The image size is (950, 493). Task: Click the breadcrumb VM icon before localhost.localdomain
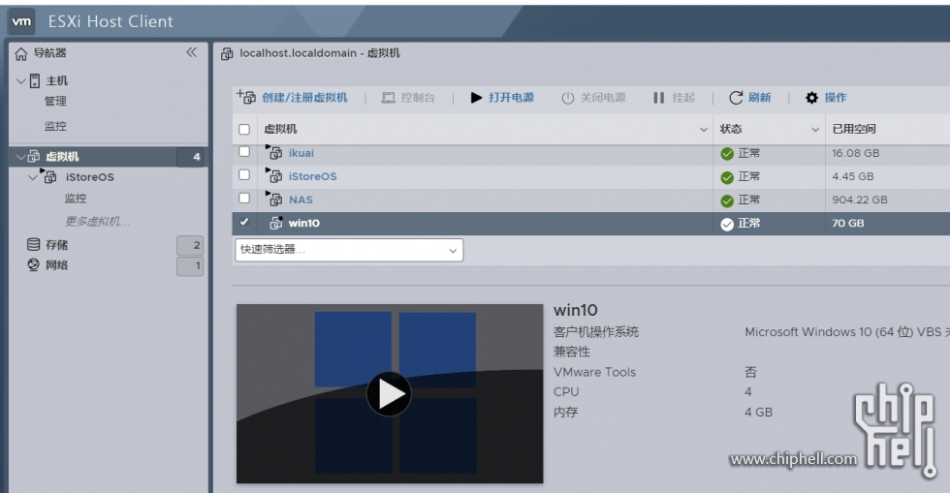tap(227, 54)
